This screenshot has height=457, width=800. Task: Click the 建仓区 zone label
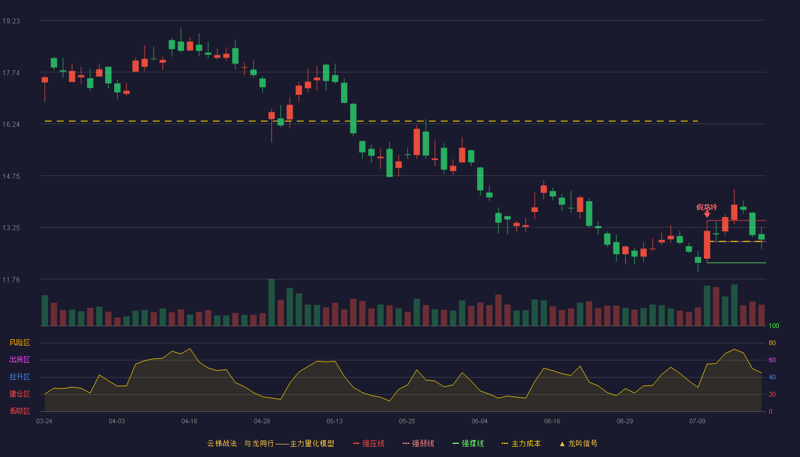(19, 394)
